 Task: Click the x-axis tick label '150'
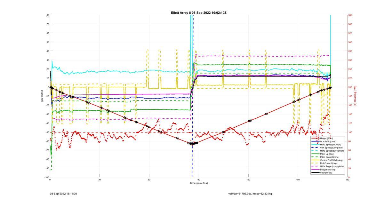coord(298,180)
